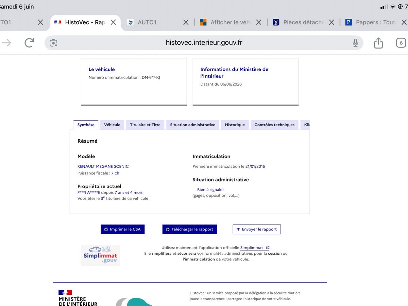Click the Puissance fiscale 7 ch value

tap(115, 173)
